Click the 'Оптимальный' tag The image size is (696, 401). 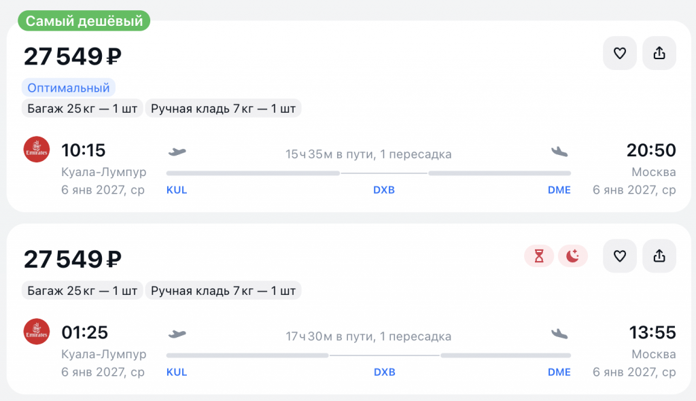69,88
